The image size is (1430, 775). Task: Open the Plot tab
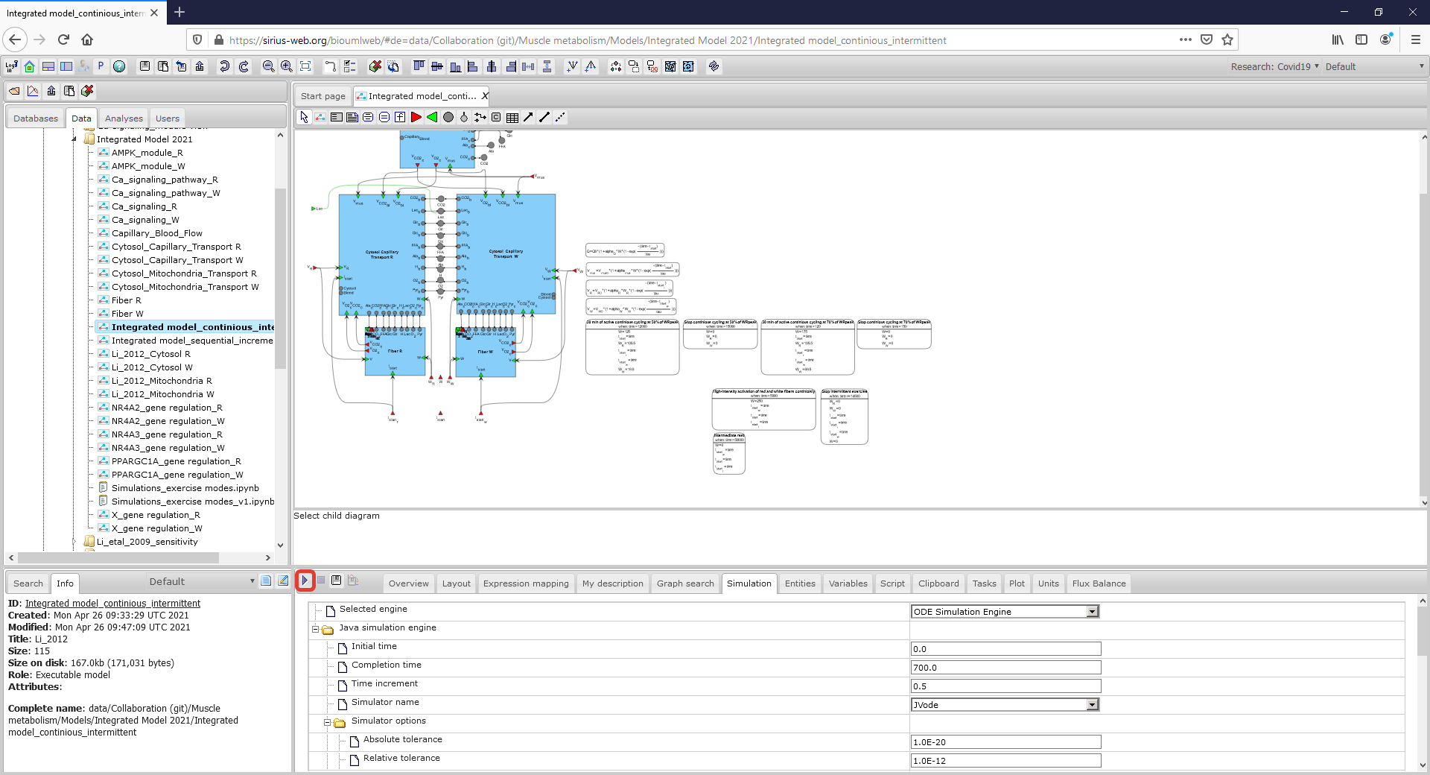pos(1017,583)
